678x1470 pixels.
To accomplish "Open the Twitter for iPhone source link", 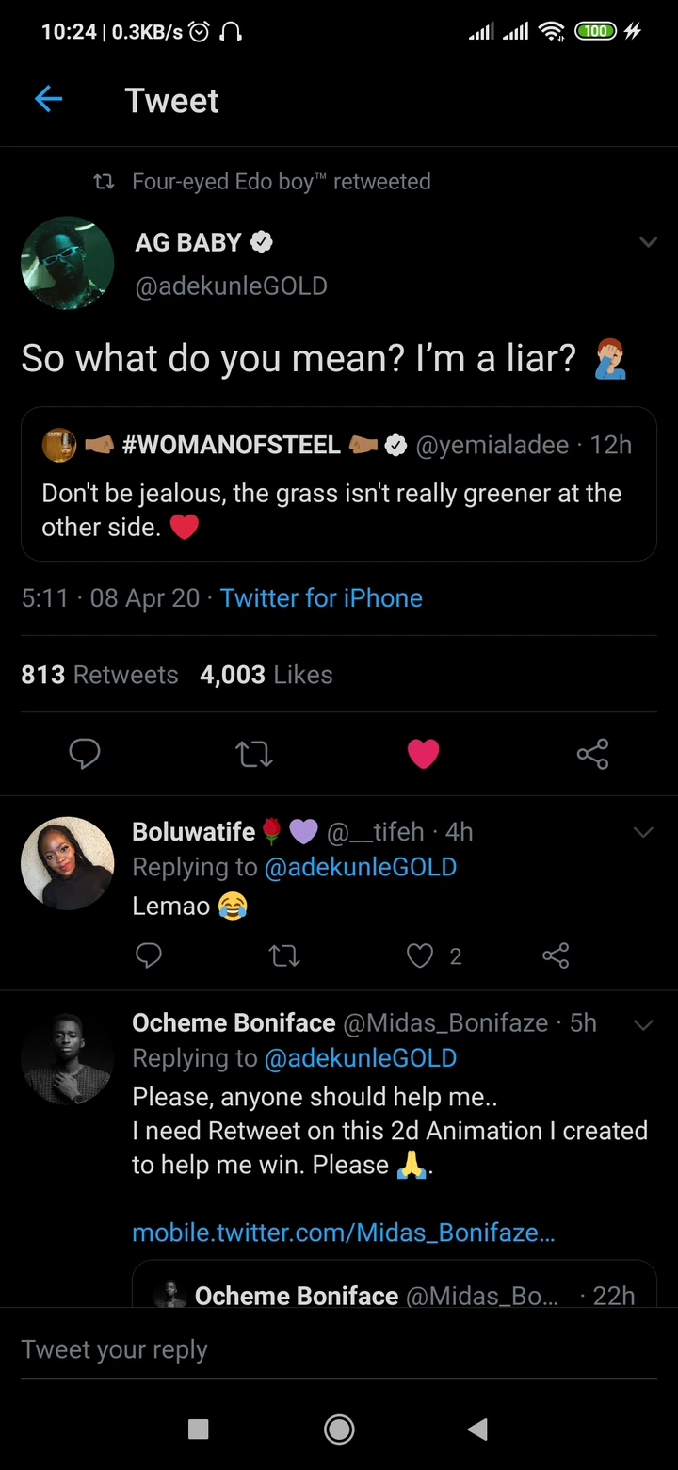I will point(321,597).
